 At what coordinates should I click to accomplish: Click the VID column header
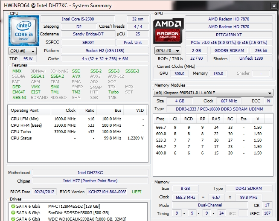coord(135,110)
